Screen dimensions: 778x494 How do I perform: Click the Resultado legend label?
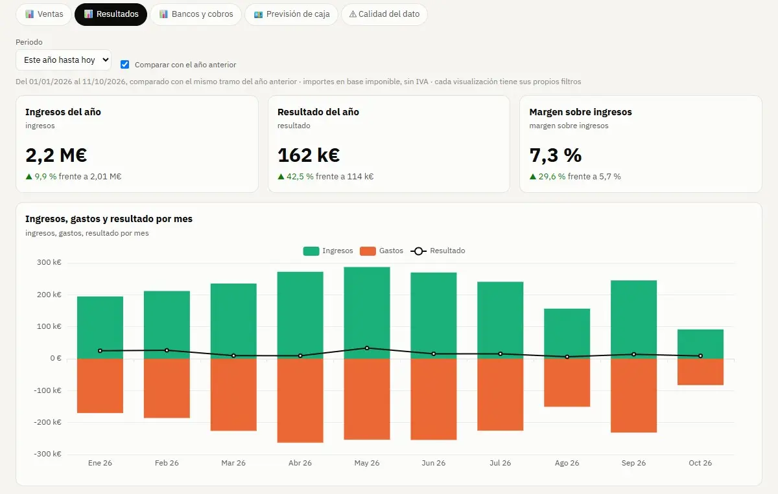point(447,251)
